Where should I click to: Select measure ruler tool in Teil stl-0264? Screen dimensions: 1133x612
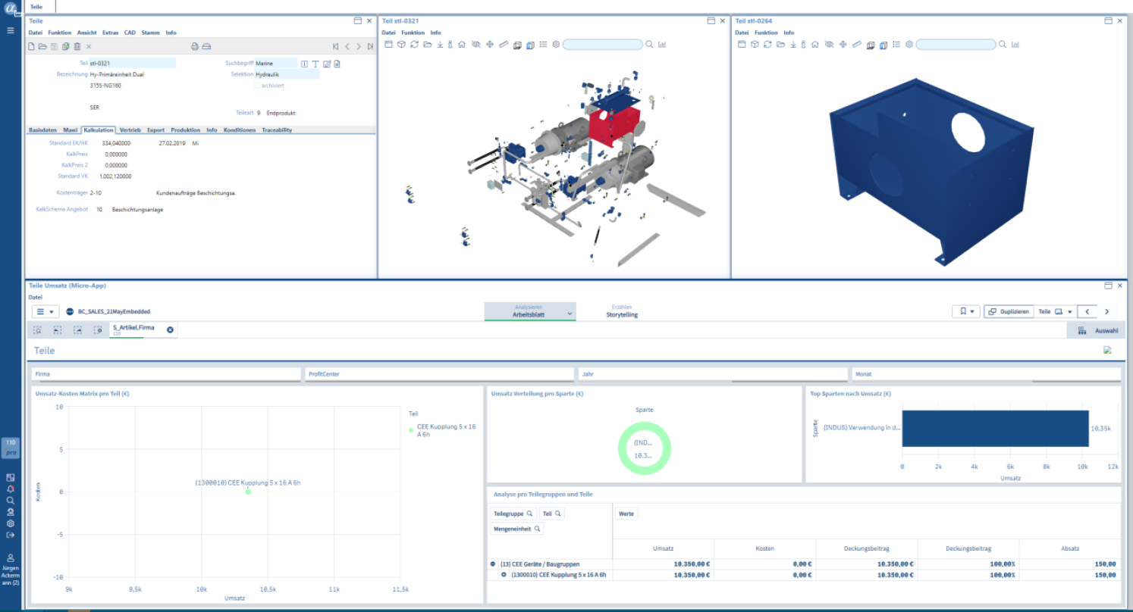856,45
